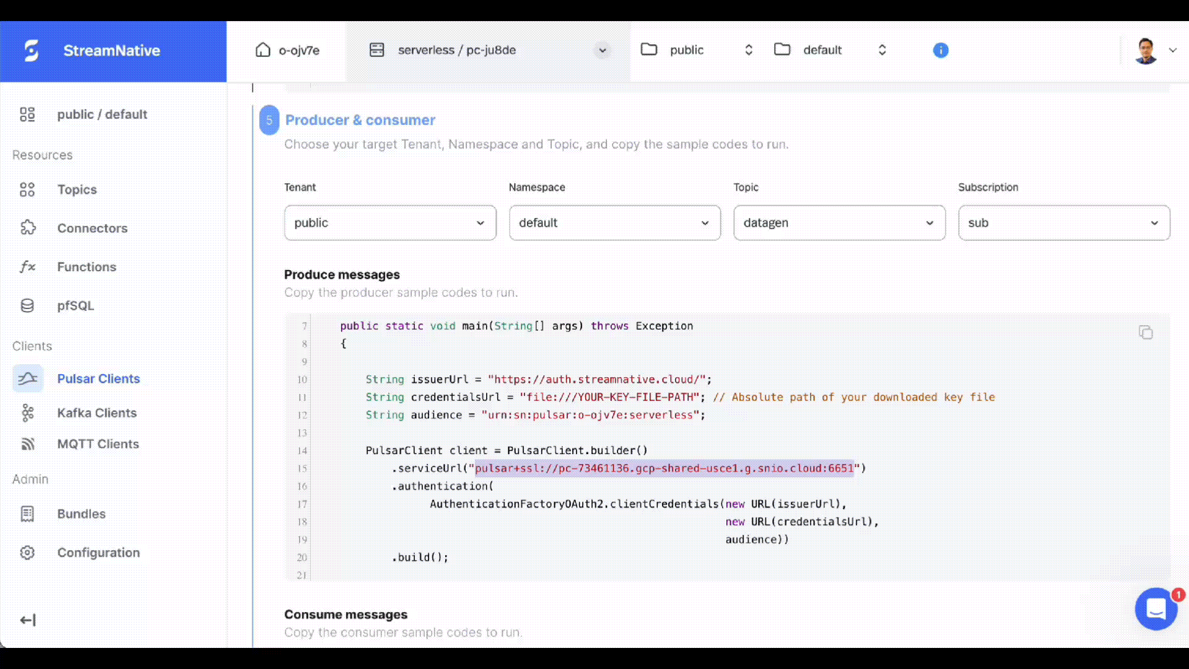Click the Topics sidebar icon
This screenshot has height=669, width=1189.
point(27,190)
